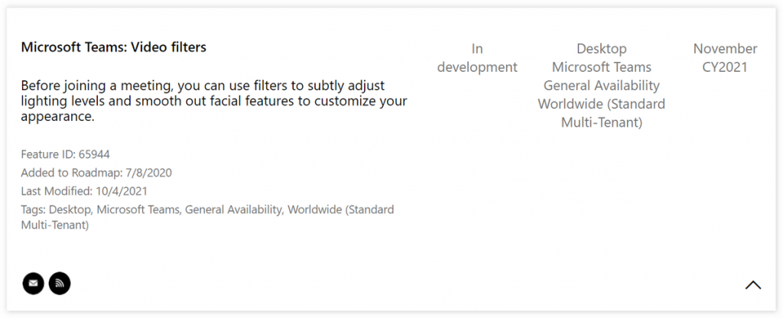783x318 pixels.
Task: Click the Added to Roadmap date line
Action: [96, 173]
